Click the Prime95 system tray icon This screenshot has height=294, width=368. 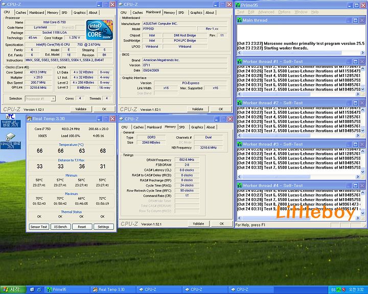coord(338,290)
